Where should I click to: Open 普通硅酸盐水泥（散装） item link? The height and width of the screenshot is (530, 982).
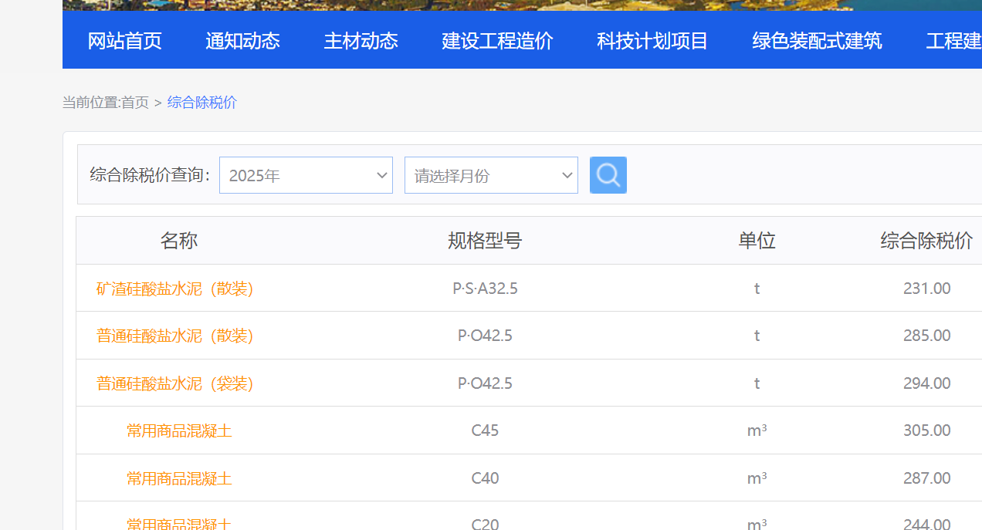point(175,336)
